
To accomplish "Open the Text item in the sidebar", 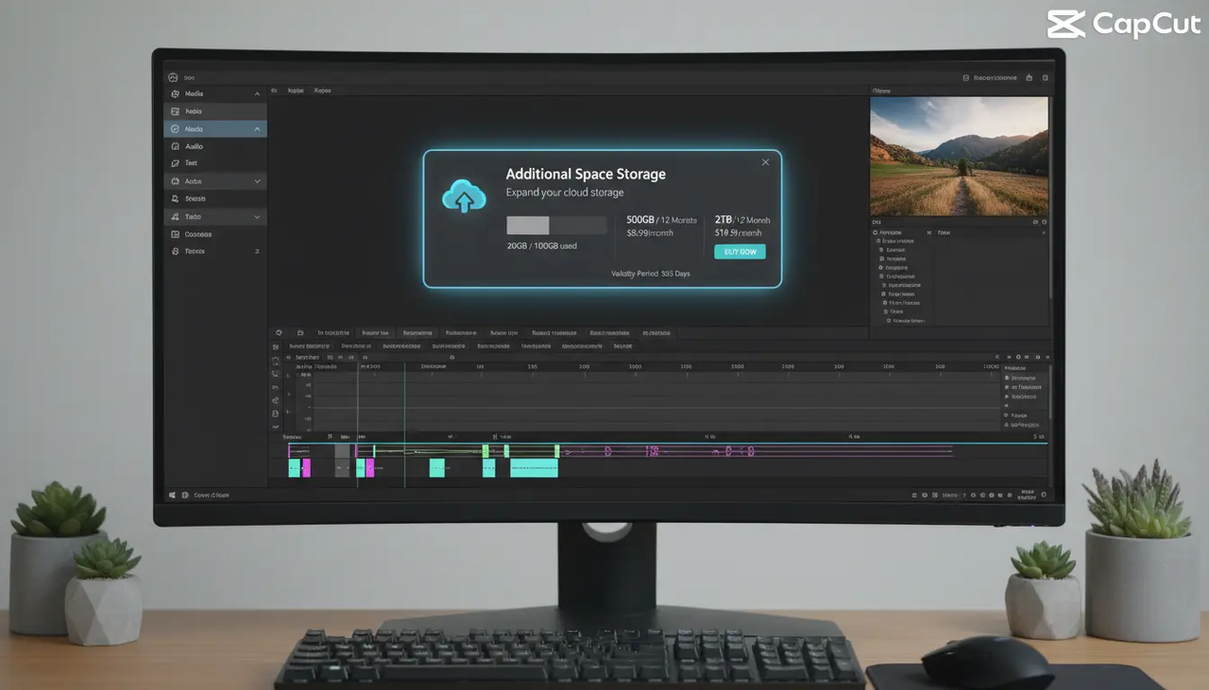I will click(x=215, y=163).
